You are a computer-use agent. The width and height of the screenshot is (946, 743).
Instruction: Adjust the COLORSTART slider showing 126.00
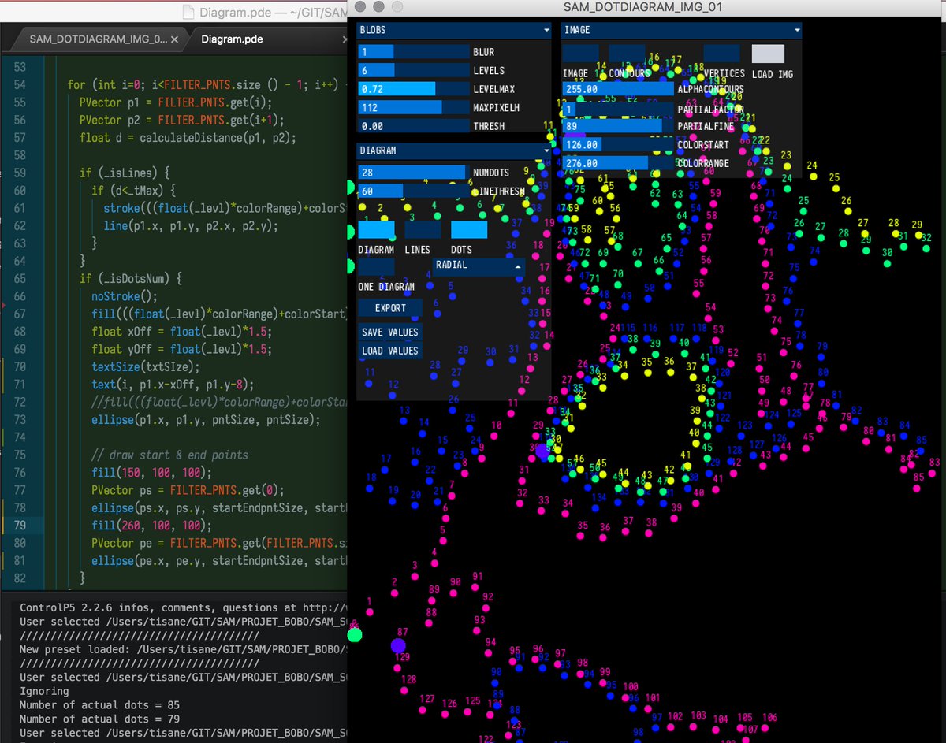click(618, 145)
